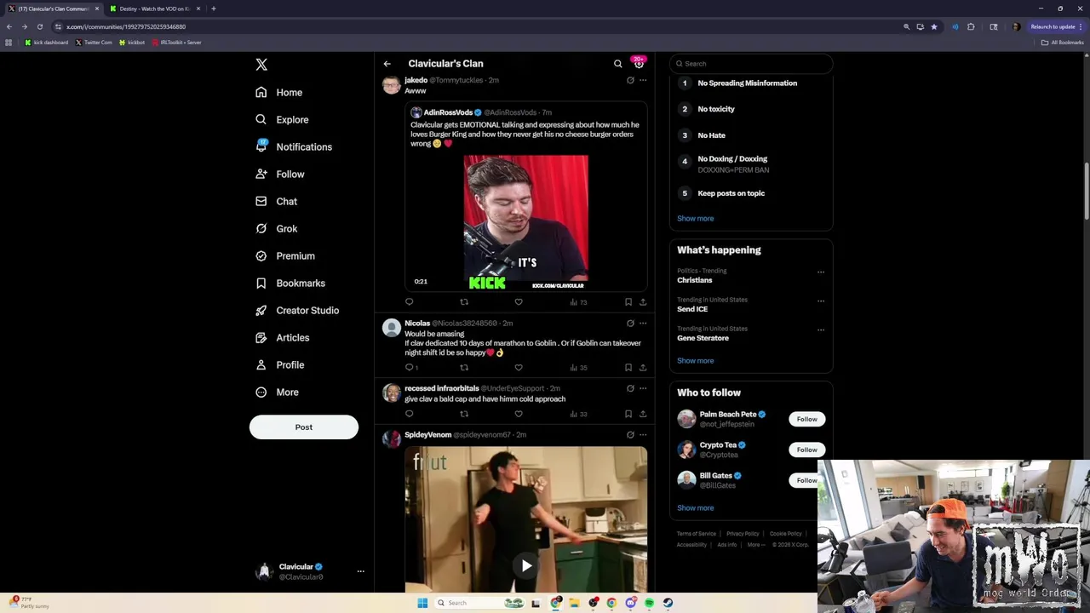The image size is (1090, 613).
Task: Search within Clavicular's Clan community
Action: point(618,64)
